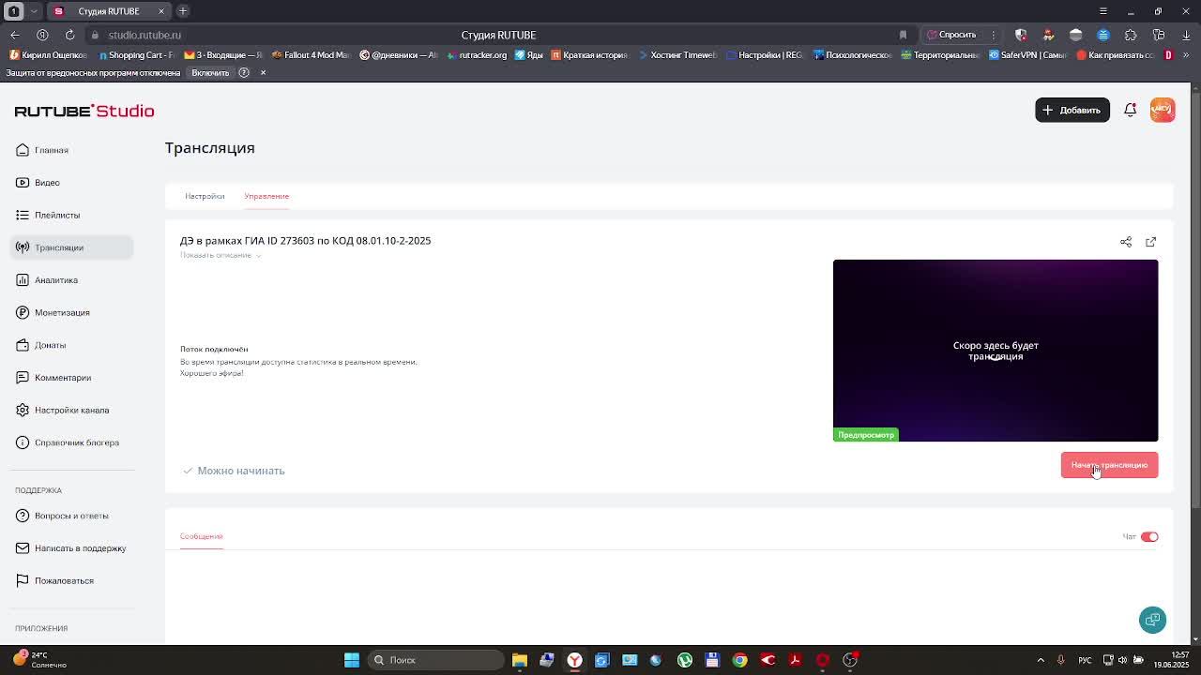The width and height of the screenshot is (1201, 675).
Task: Click the browser back arrow
Action: coord(15,35)
